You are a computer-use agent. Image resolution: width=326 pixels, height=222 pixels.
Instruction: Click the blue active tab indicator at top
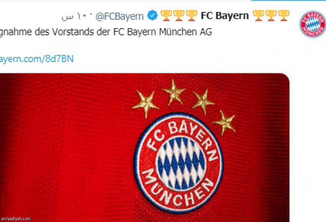288,0
